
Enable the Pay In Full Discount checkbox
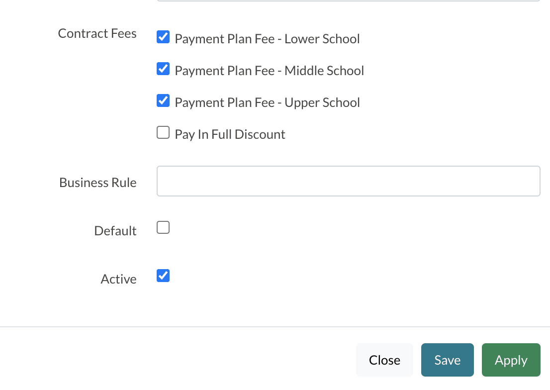click(163, 132)
